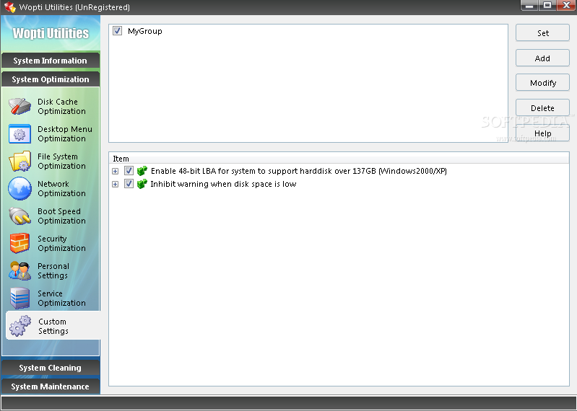
Task: Close the Wopti Utilities window
Action: 566,5
